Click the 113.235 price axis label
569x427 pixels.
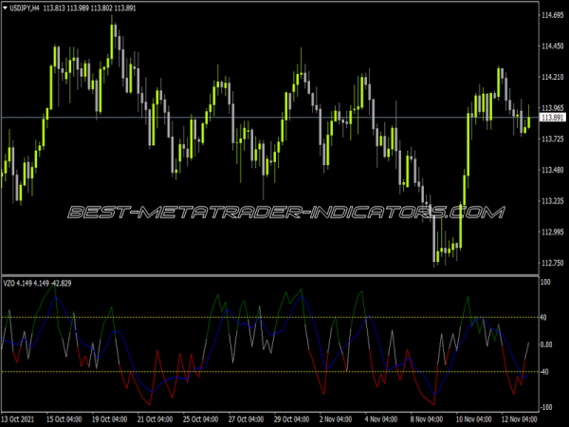[x=551, y=201]
